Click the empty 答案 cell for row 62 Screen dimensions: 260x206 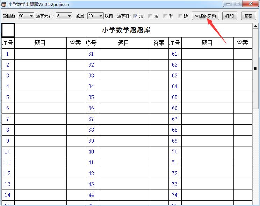tap(243, 65)
